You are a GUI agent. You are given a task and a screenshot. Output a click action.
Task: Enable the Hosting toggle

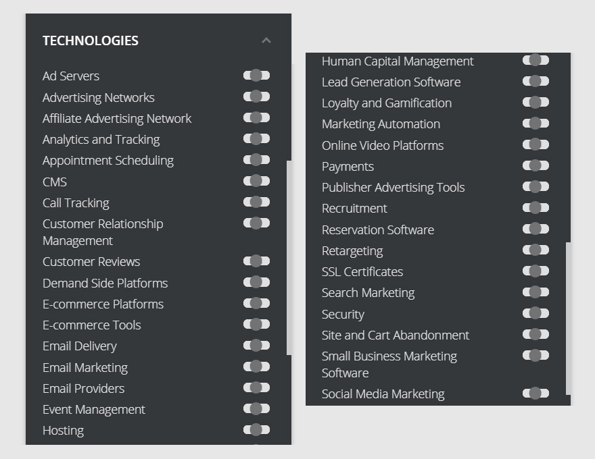256,429
